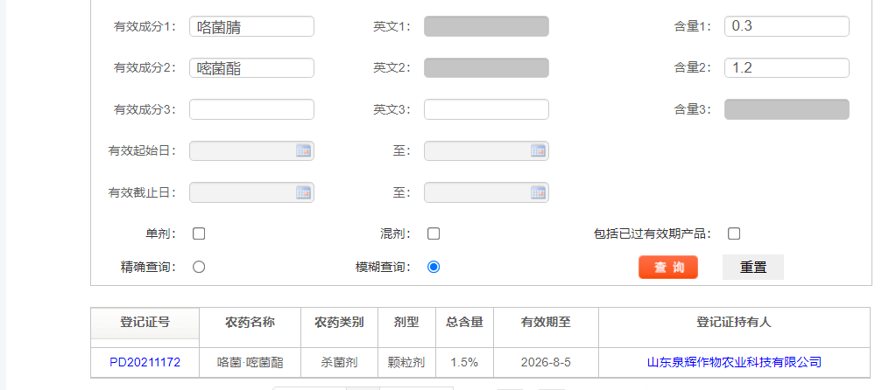The image size is (882, 390).
Task: Select the 模糊查询 radio button
Action: click(434, 267)
